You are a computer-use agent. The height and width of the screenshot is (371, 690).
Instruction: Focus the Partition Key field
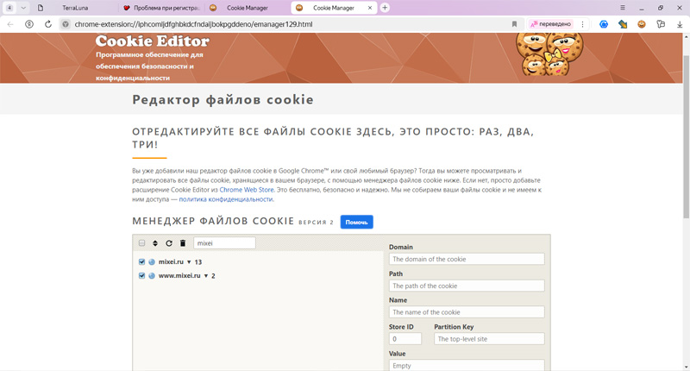(489, 339)
